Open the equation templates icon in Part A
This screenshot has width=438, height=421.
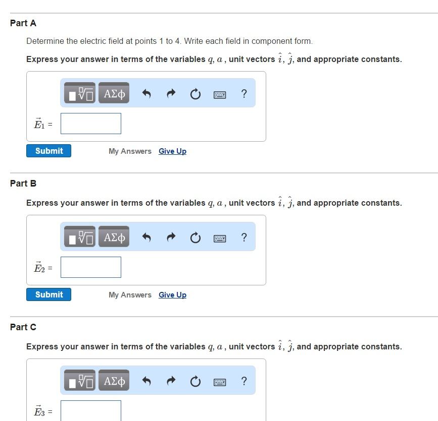(x=80, y=93)
